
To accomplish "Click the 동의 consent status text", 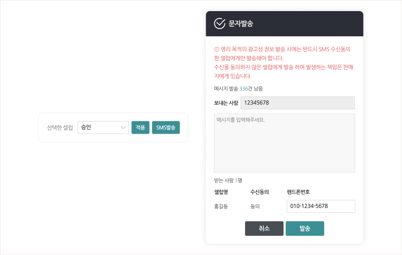I will point(255,206).
